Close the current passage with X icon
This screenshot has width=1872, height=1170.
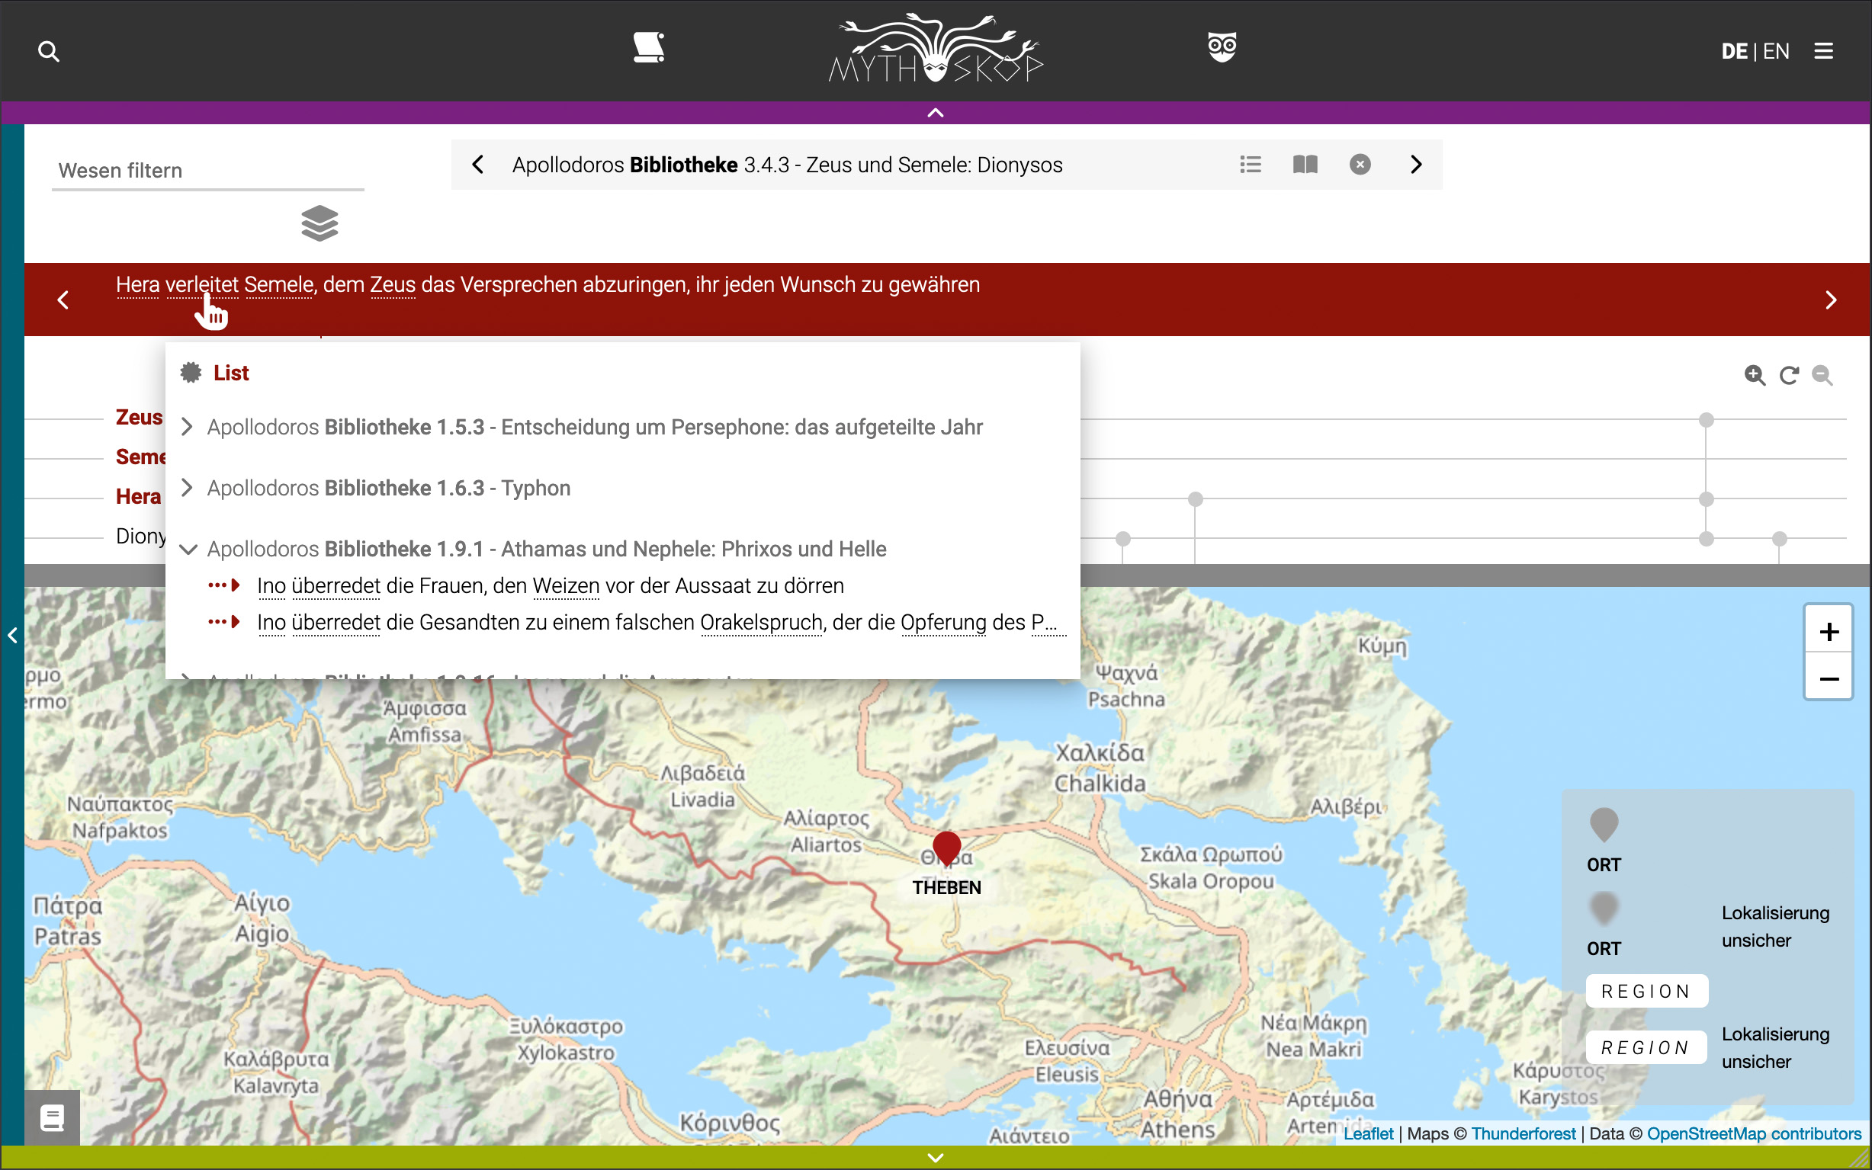point(1360,165)
